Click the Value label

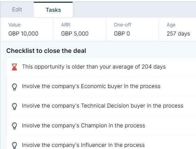click(14, 25)
